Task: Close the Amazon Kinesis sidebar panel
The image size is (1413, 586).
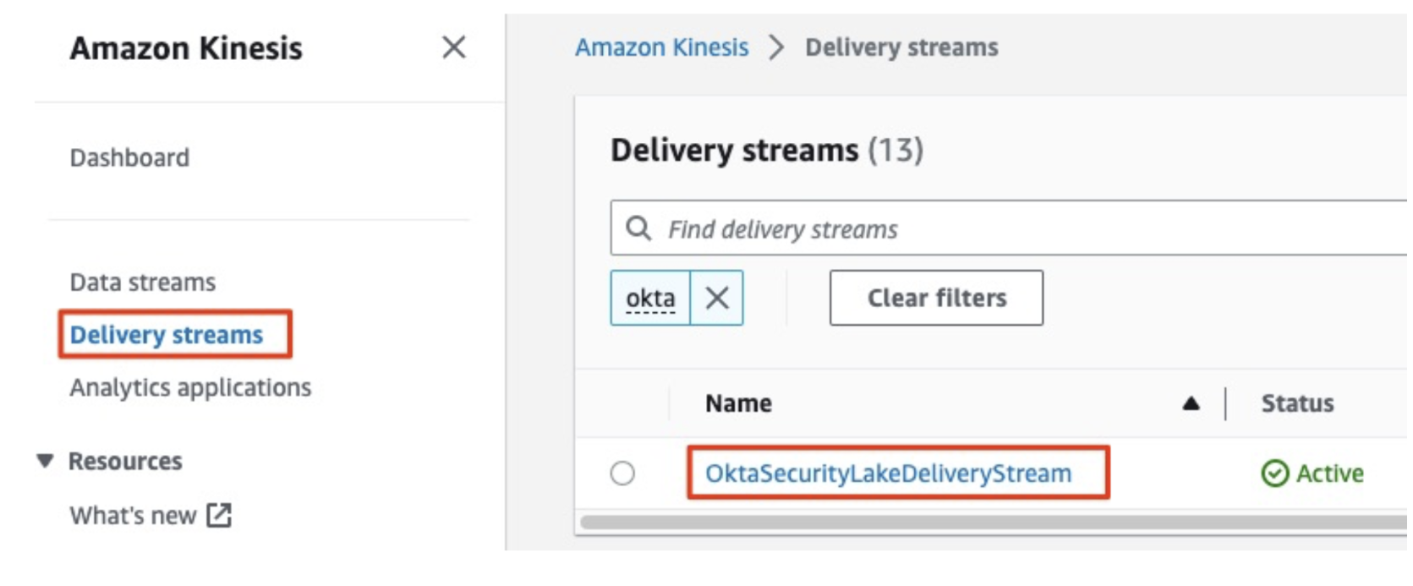Action: (x=455, y=49)
